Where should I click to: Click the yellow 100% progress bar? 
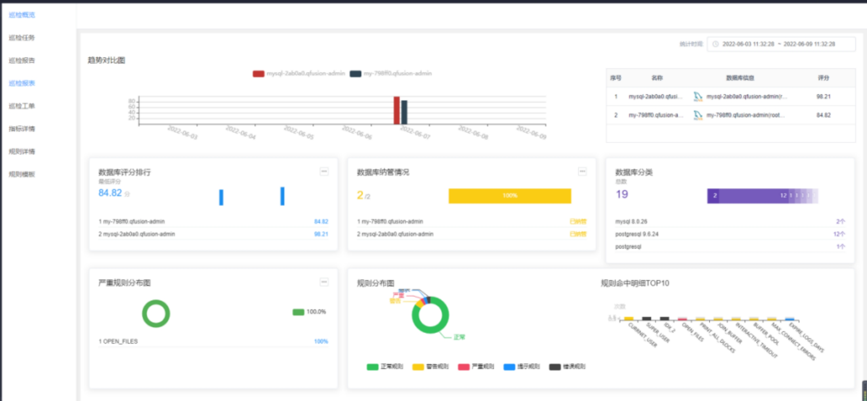click(x=510, y=196)
